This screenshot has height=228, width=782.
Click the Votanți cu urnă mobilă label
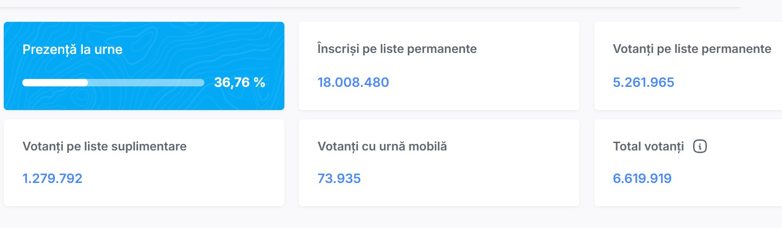tap(382, 147)
